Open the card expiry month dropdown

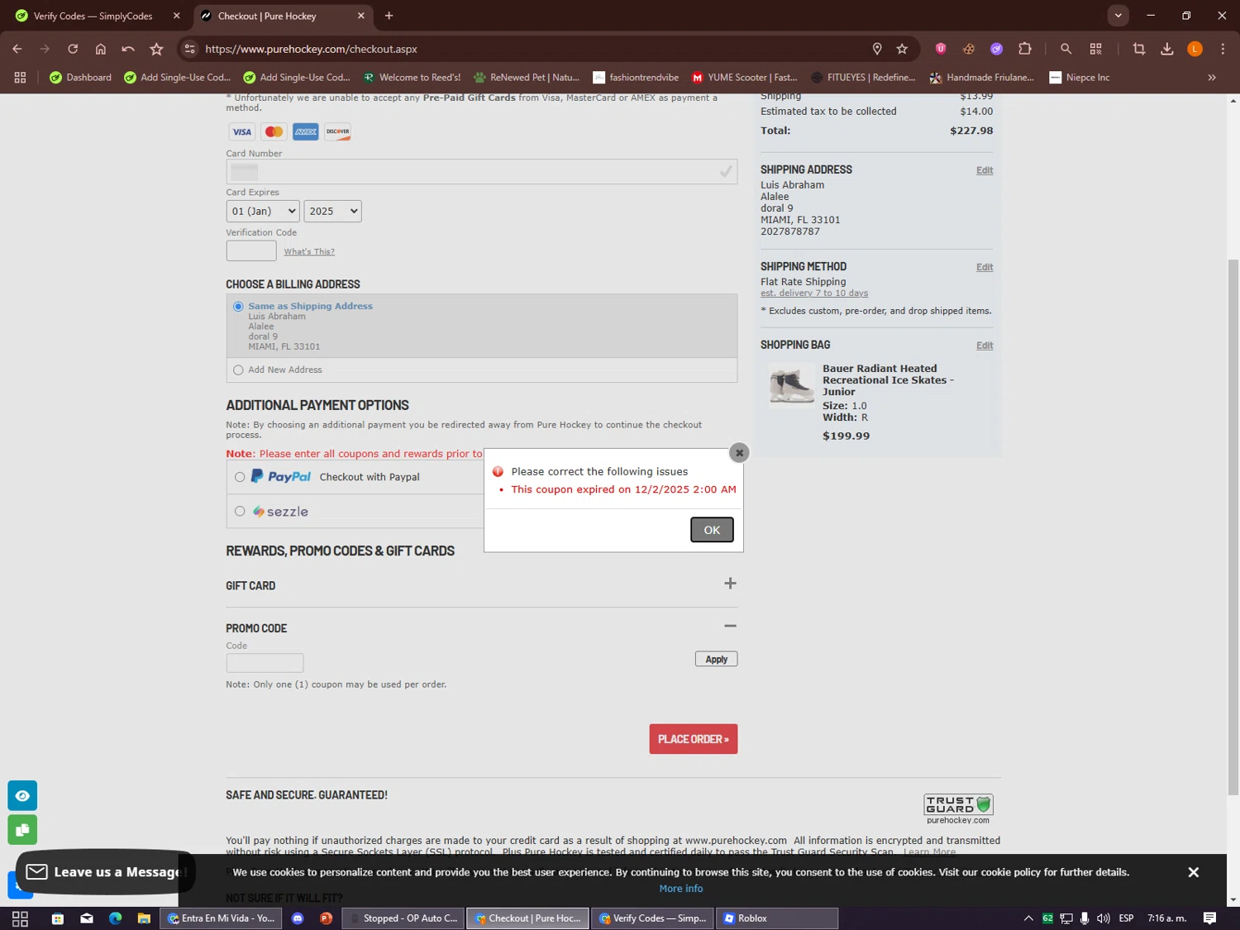coord(262,211)
